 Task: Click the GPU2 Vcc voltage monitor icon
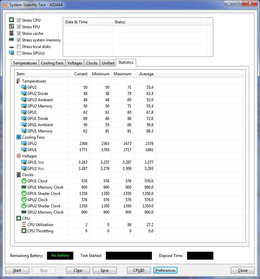tap(24, 168)
